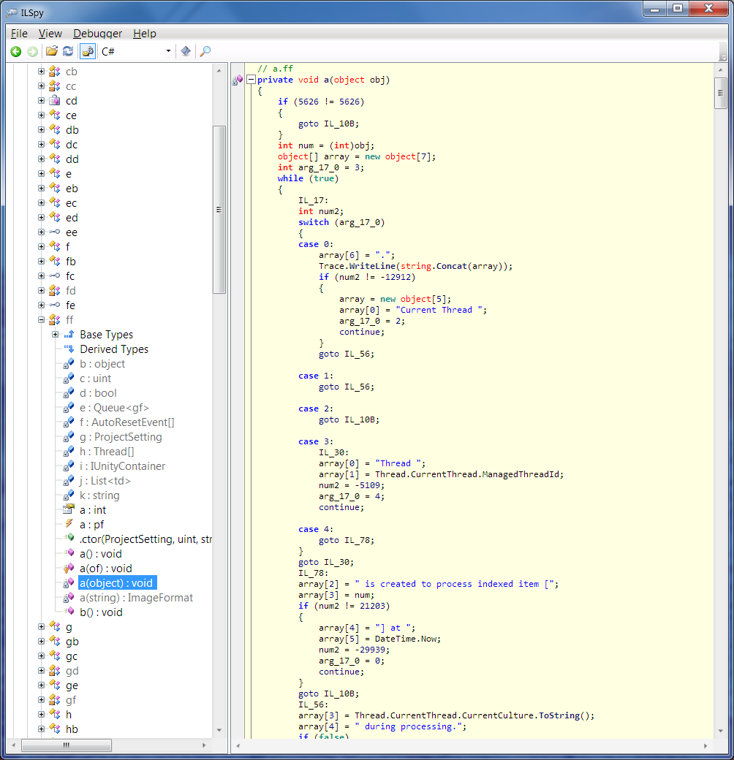Select the Derived Types node

[113, 349]
